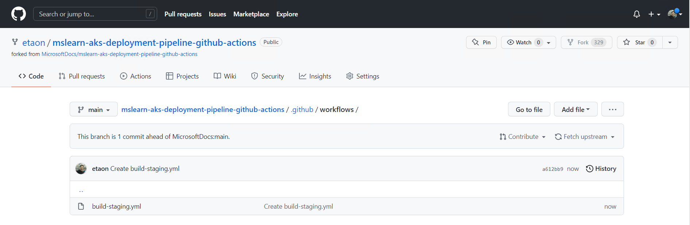
Task: Navigate to repository root in breadcrumb
Action: [x=203, y=109]
